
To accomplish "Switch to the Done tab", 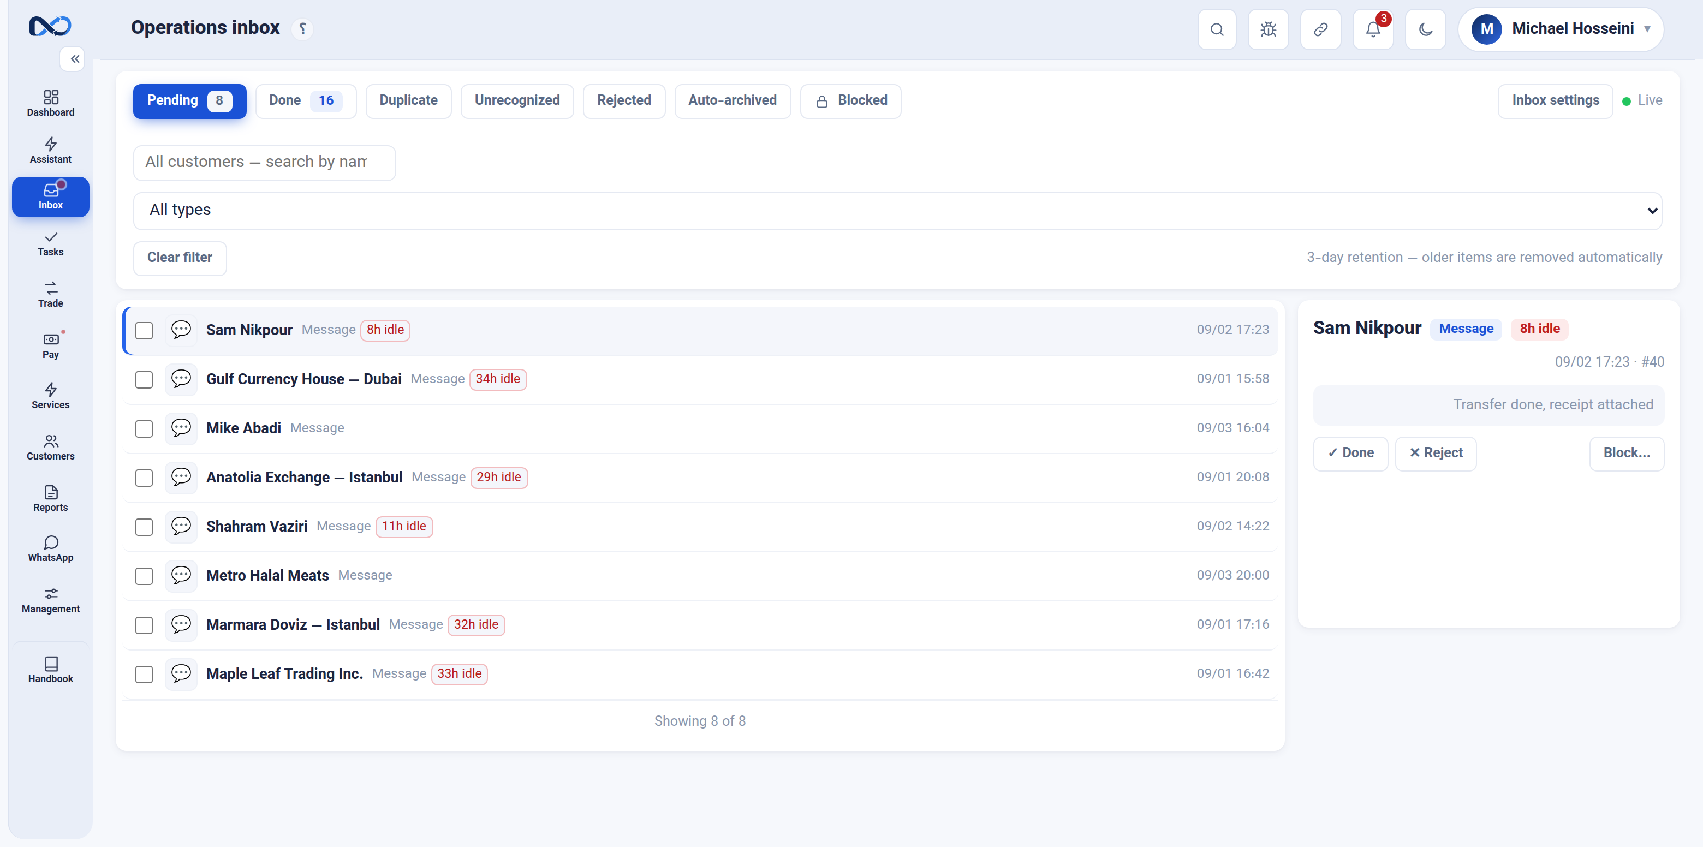I will tap(306, 100).
